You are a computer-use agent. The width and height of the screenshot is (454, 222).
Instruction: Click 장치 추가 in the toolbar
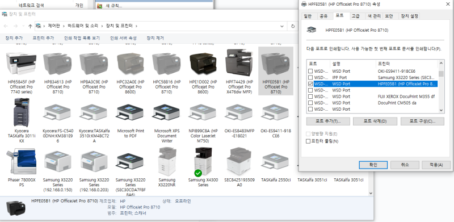coord(14,38)
